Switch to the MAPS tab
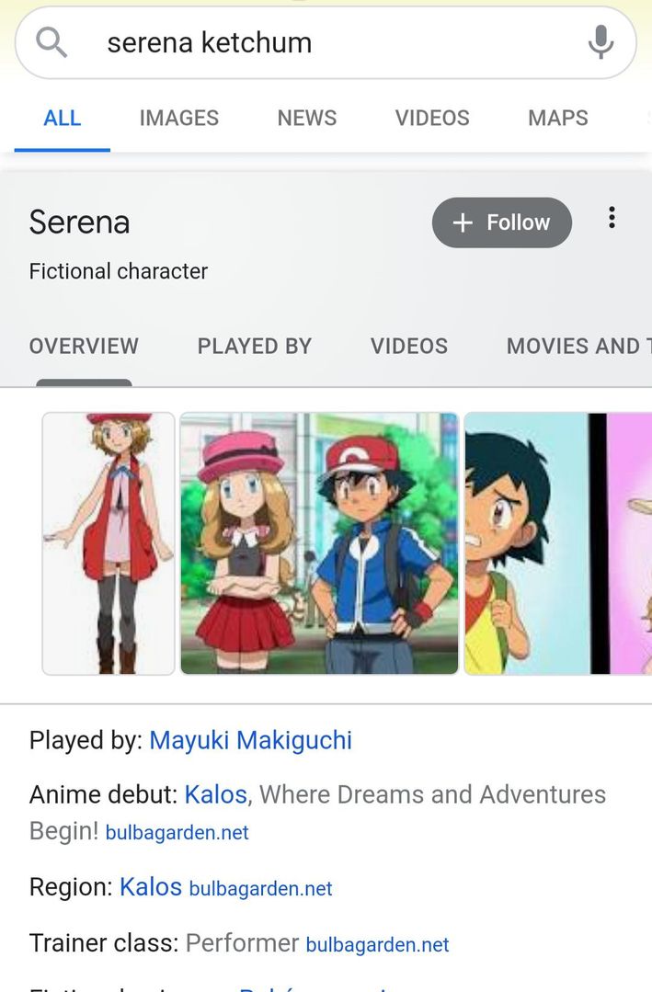The height and width of the screenshot is (992, 652). (557, 118)
